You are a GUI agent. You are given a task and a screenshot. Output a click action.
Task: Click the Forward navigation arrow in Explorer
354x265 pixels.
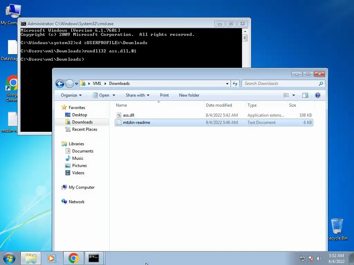69,84
